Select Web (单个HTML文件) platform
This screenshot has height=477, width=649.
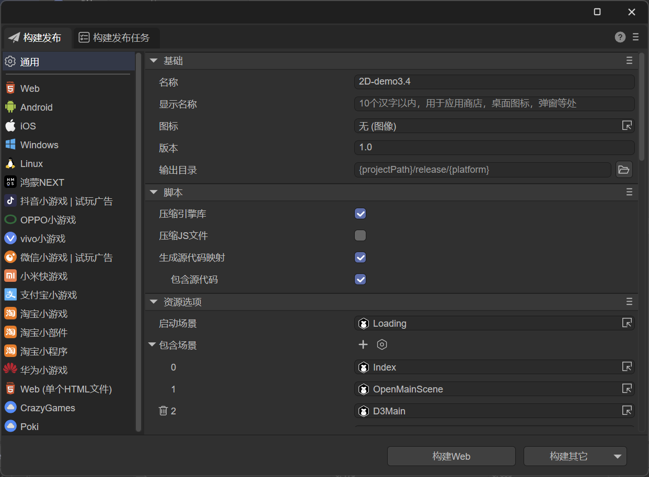coord(68,389)
